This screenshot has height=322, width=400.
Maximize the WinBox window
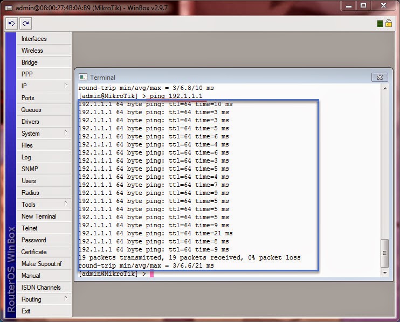tap(363, 5)
